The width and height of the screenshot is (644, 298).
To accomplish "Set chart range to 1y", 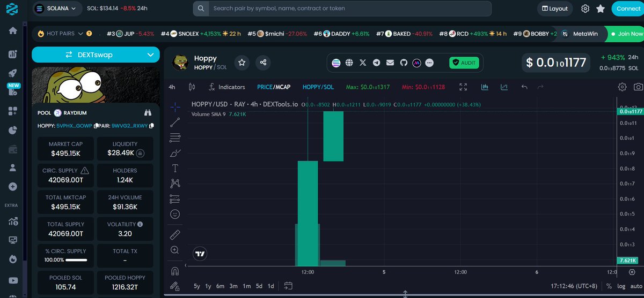I will (208, 286).
